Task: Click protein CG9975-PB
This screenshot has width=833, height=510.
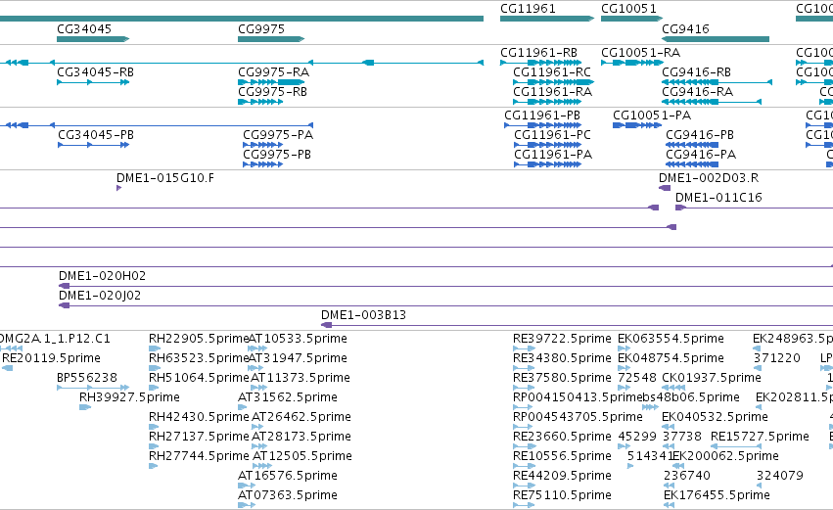Action: coord(263,164)
